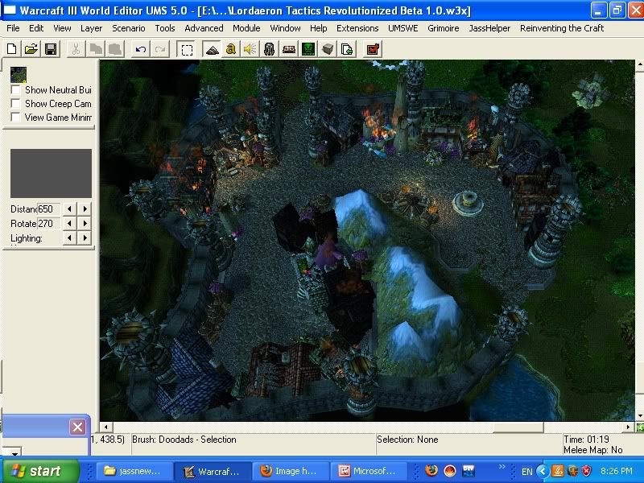Launch Test Map from the toolbar
The width and height of the screenshot is (644, 483).
(x=373, y=49)
